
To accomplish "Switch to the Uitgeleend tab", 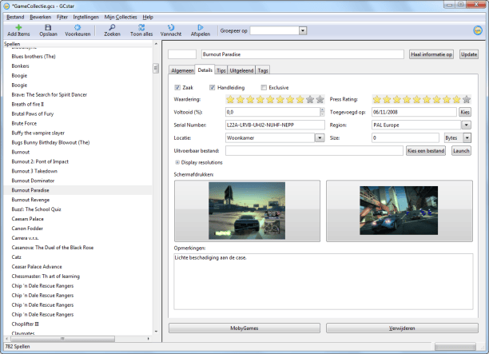I will (241, 70).
